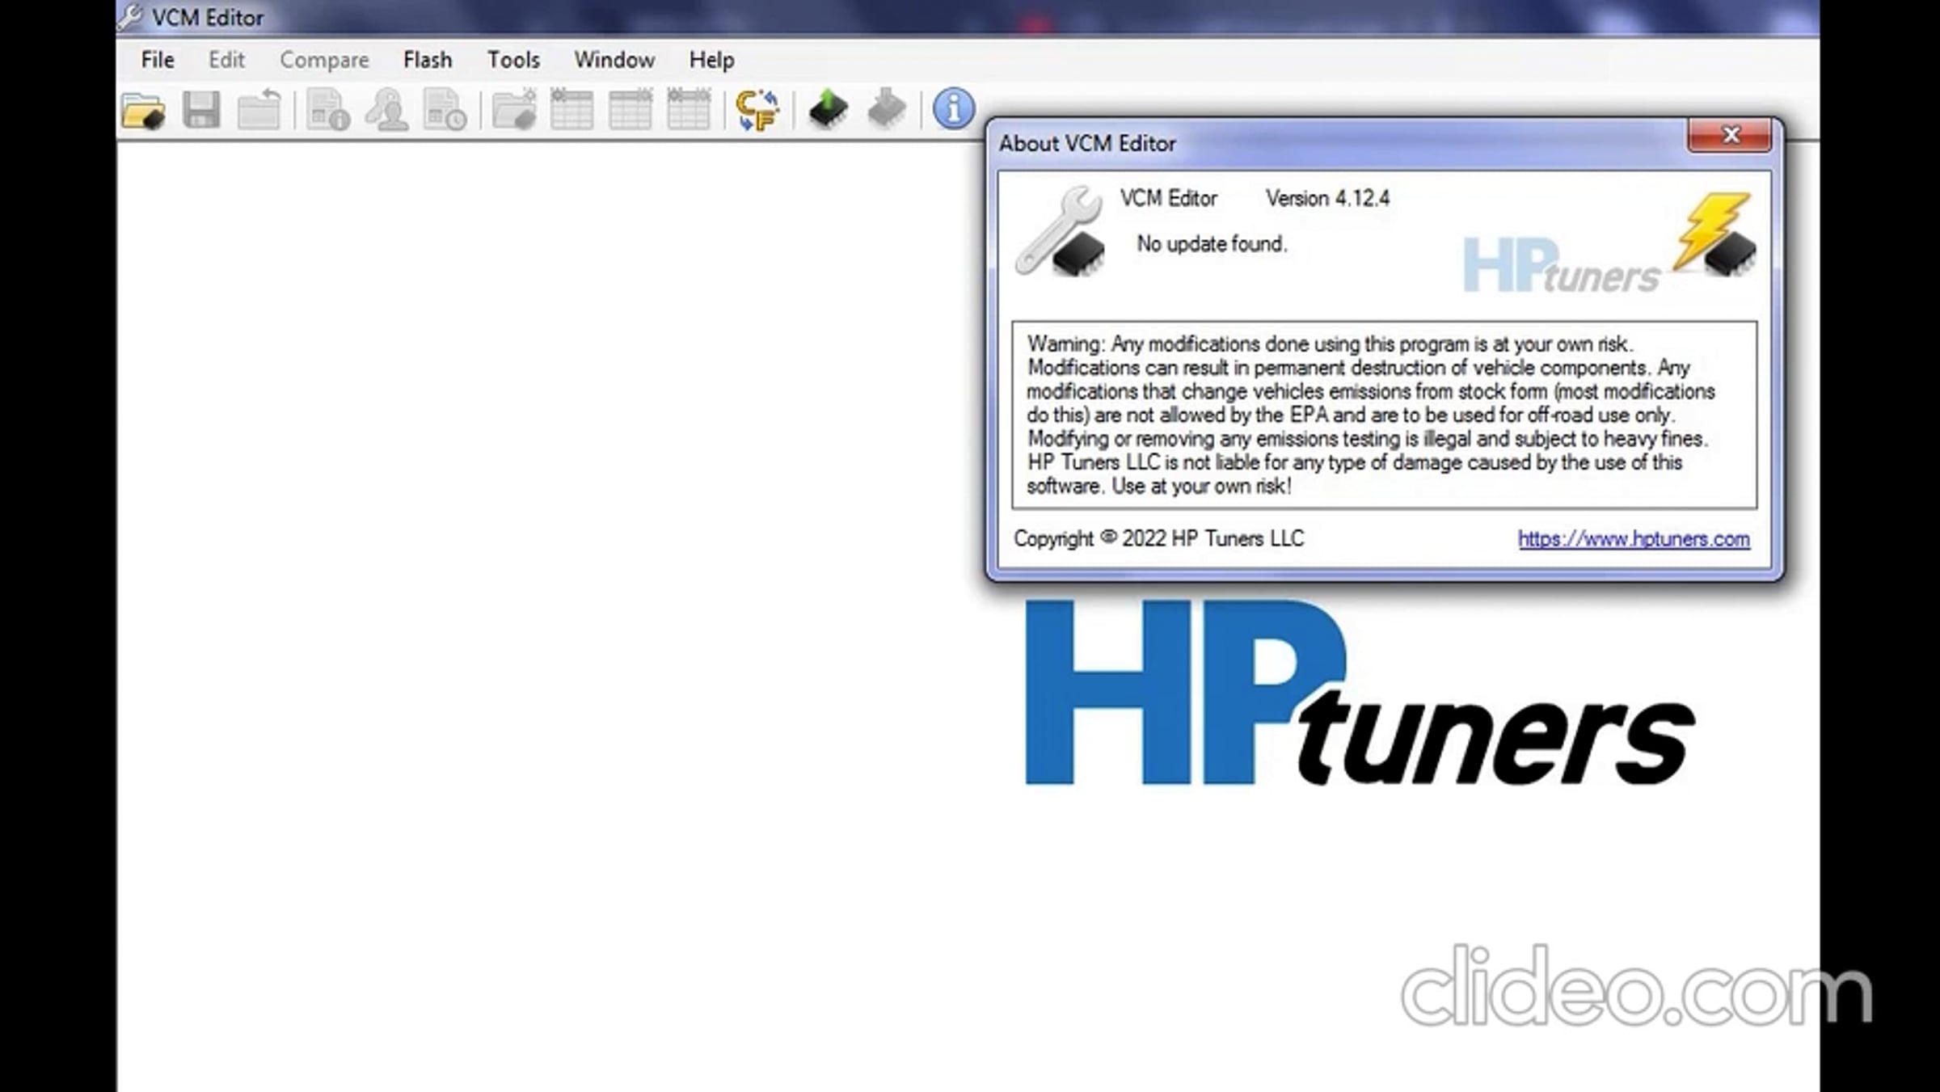Click the file info document icon
This screenshot has width=1940, height=1092.
coord(328,110)
